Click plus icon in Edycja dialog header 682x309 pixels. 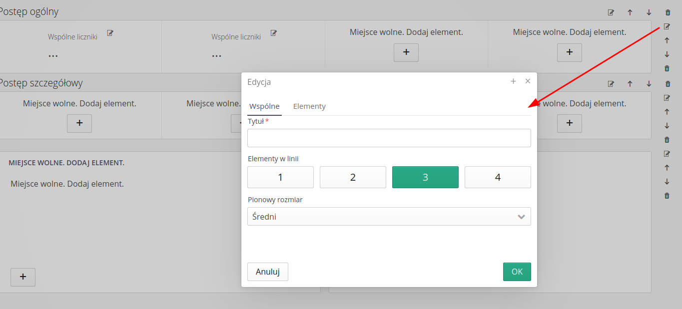pos(513,81)
